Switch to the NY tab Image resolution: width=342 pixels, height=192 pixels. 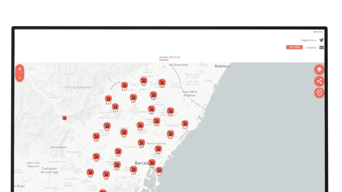(172, 57)
